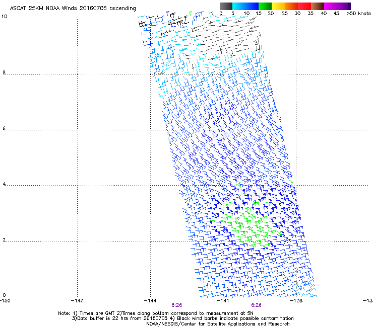The width and height of the screenshot is (373, 327).
Task: Select the red 30-35 knots legend segment
Action: pos(304,6)
